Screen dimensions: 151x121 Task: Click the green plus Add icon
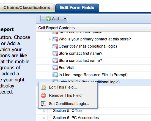tap(48, 19)
